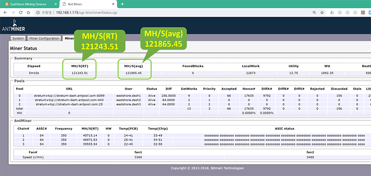This screenshot has width=371, height=176.
Task: Open the Google Drive extension icon
Action: click(332, 13)
